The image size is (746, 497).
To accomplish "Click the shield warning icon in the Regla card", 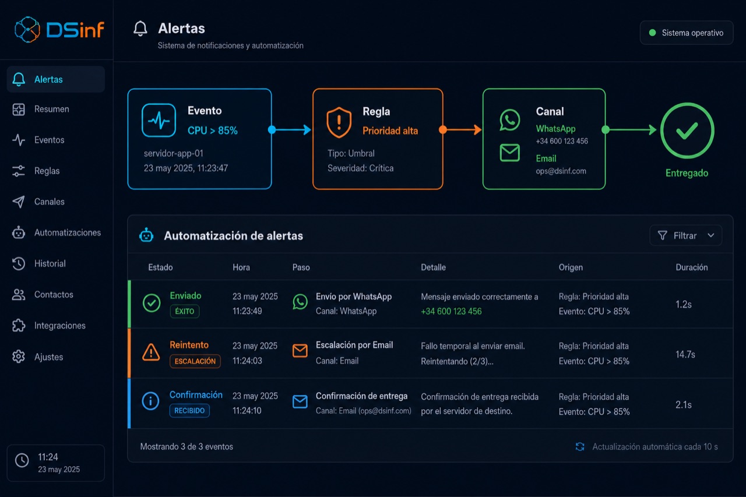I will pyautogui.click(x=339, y=122).
